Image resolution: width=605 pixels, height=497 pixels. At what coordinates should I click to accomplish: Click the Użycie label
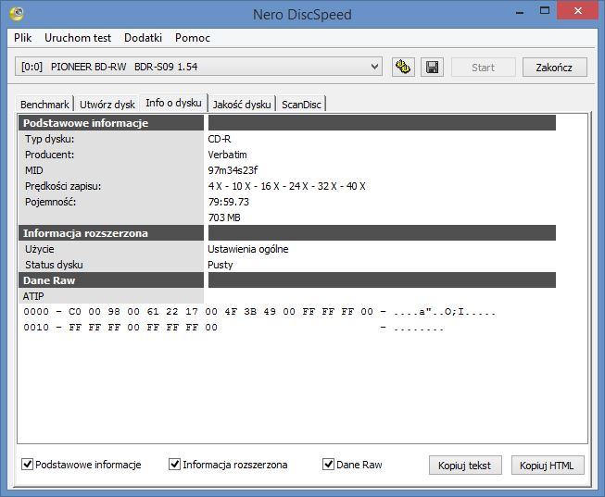(x=40, y=249)
